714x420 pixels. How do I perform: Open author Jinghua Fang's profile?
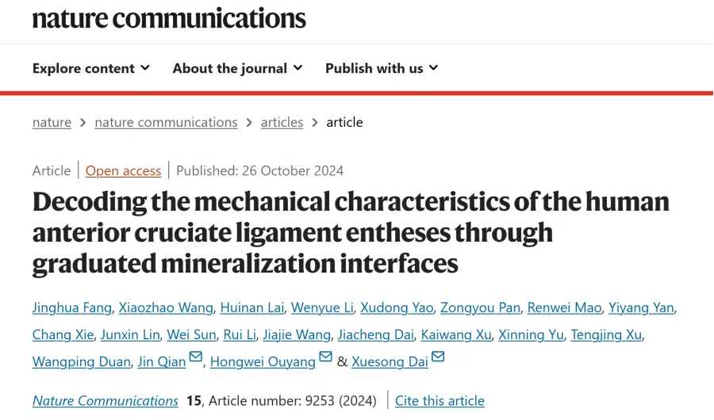tap(72, 307)
